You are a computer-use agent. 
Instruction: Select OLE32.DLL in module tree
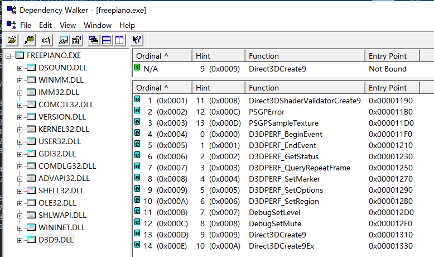click(57, 203)
